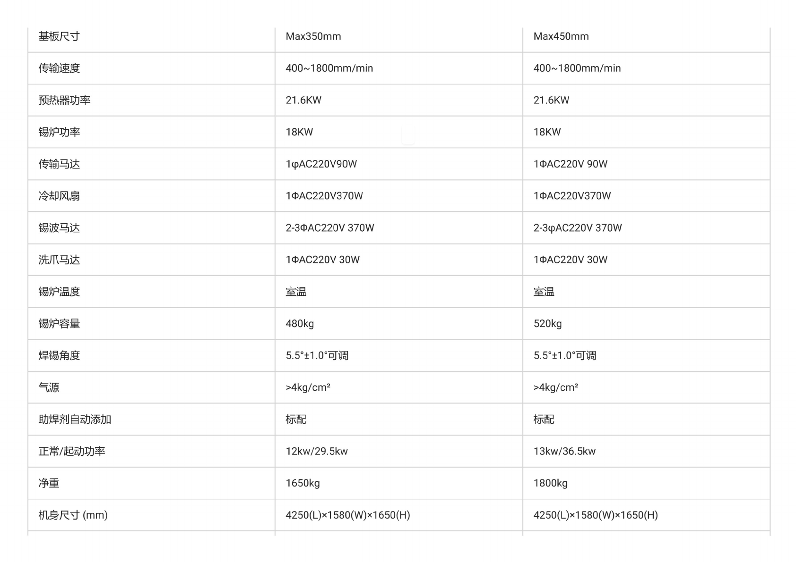Click the 1650kg net weight value
Screen dimensions: 796x562
[x=303, y=483]
